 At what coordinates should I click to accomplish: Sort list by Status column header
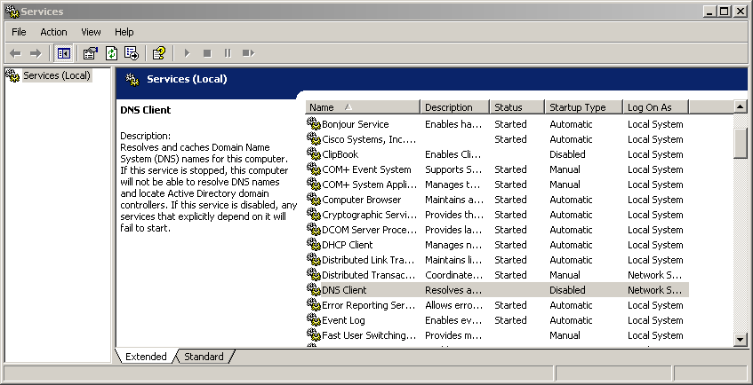click(517, 107)
